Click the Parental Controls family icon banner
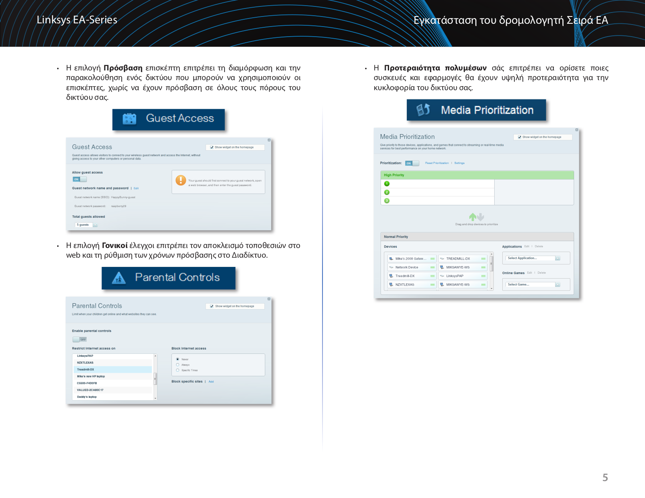The height and width of the screenshot is (498, 645). click(168, 278)
